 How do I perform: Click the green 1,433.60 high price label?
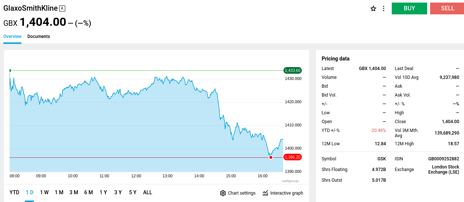(293, 70)
